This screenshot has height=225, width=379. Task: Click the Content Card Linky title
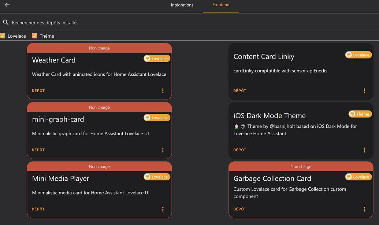(x=264, y=56)
